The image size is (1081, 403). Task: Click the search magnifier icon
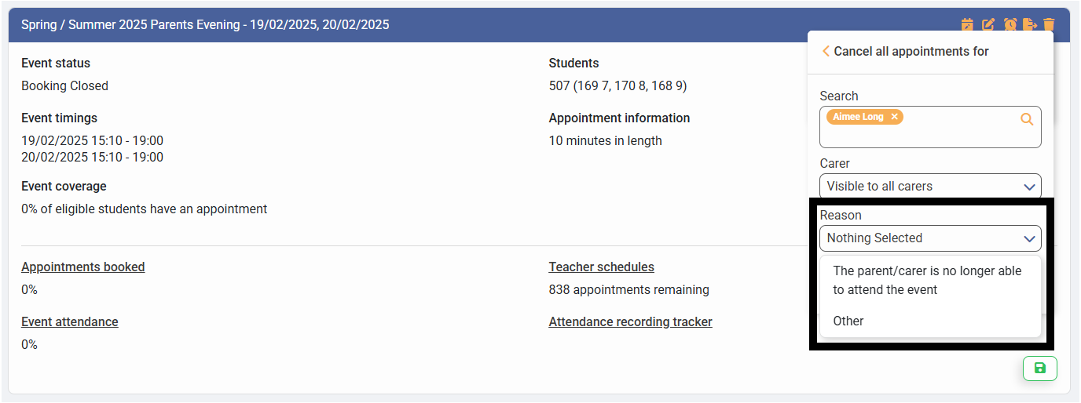pos(1027,119)
